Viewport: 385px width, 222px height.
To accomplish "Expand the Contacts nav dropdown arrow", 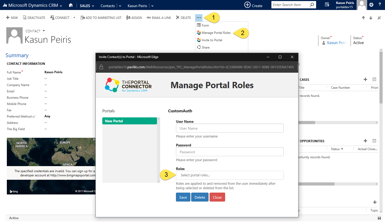I will pos(120,6).
